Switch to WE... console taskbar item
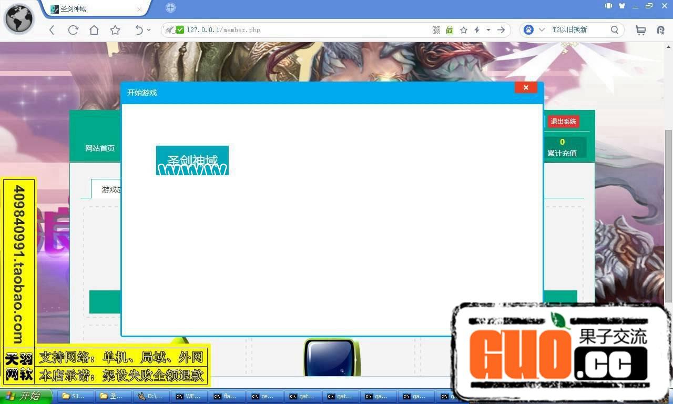The height and width of the screenshot is (404, 673). click(189, 397)
